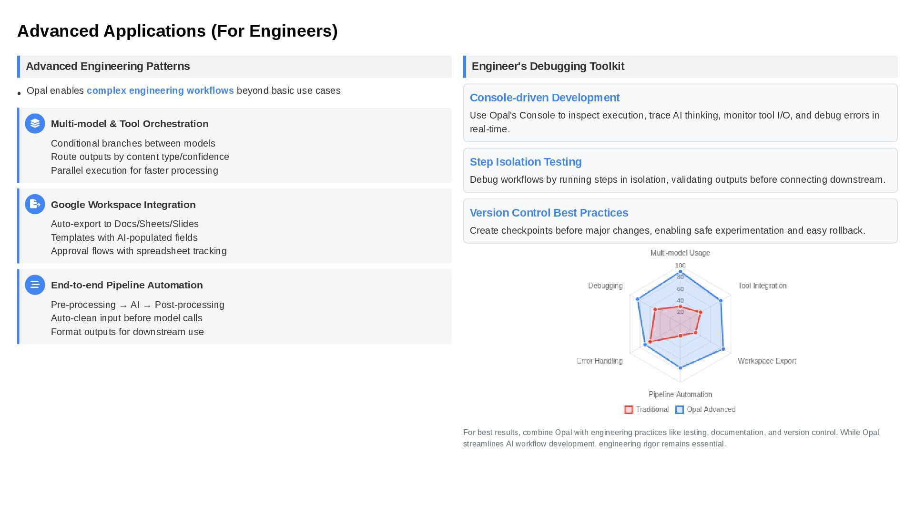This screenshot has width=915, height=514.
Task: Click the slide title Advanced Applications
Action: pyautogui.click(x=177, y=31)
